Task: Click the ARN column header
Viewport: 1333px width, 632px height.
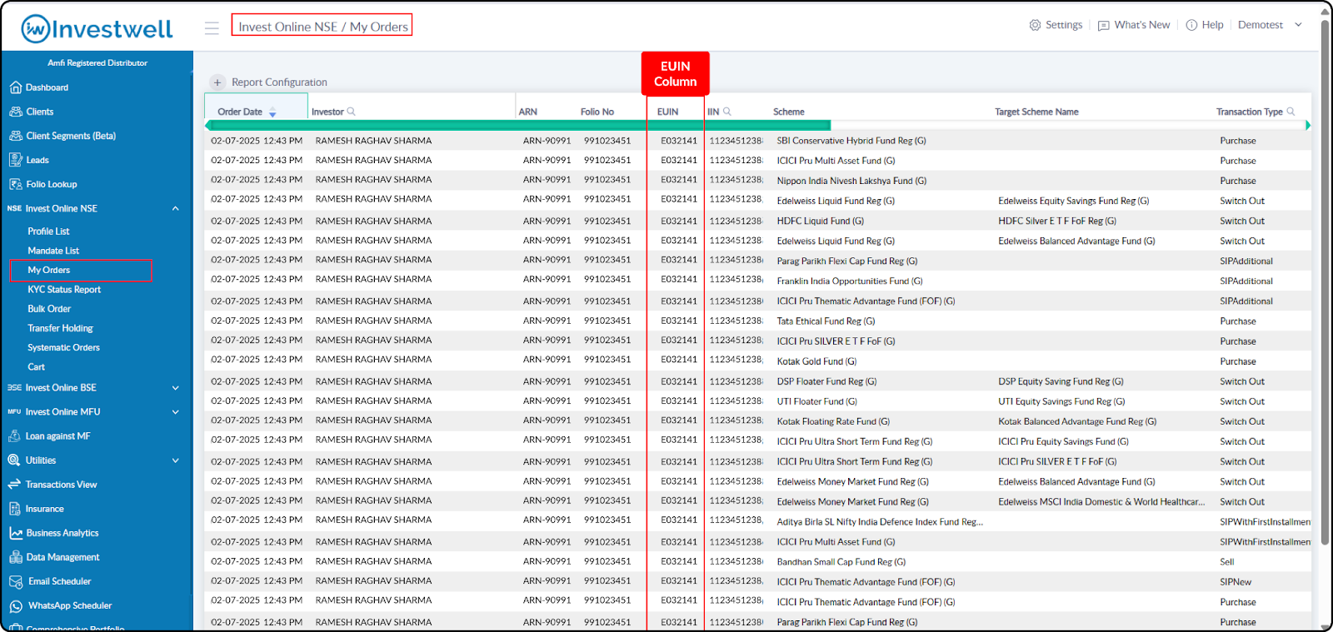Action: [x=527, y=112]
